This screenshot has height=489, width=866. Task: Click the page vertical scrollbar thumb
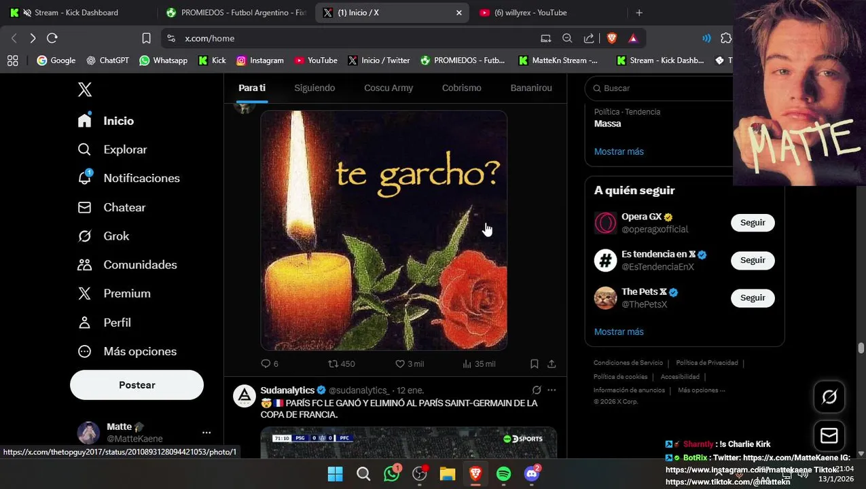861,348
